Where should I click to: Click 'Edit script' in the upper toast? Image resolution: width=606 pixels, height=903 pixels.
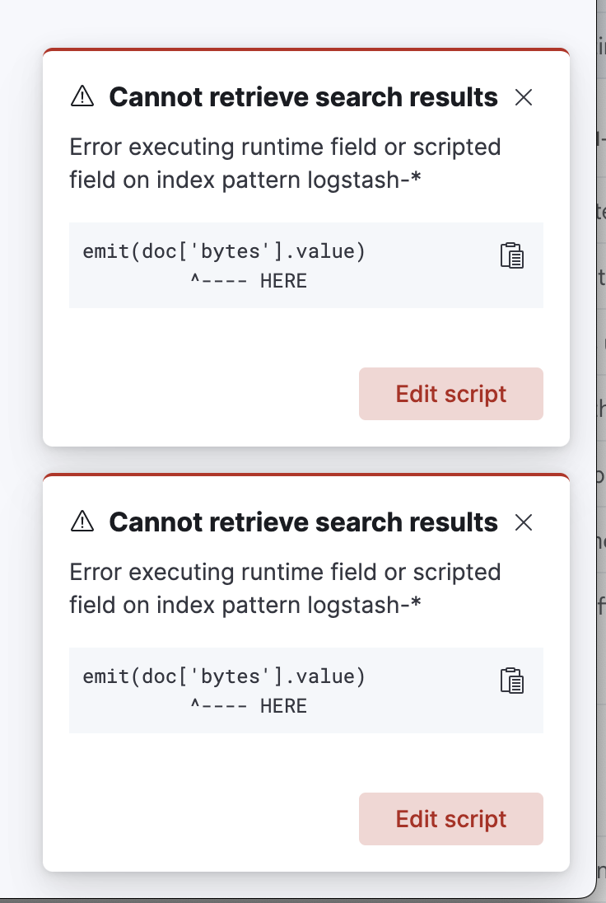[x=451, y=394]
